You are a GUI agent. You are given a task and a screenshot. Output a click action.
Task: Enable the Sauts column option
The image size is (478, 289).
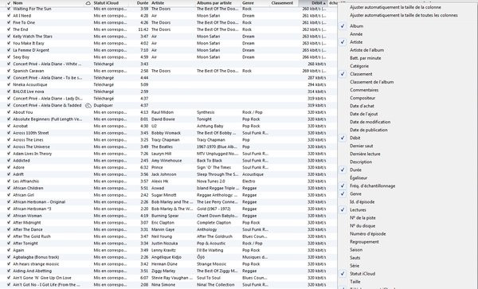pos(355,258)
